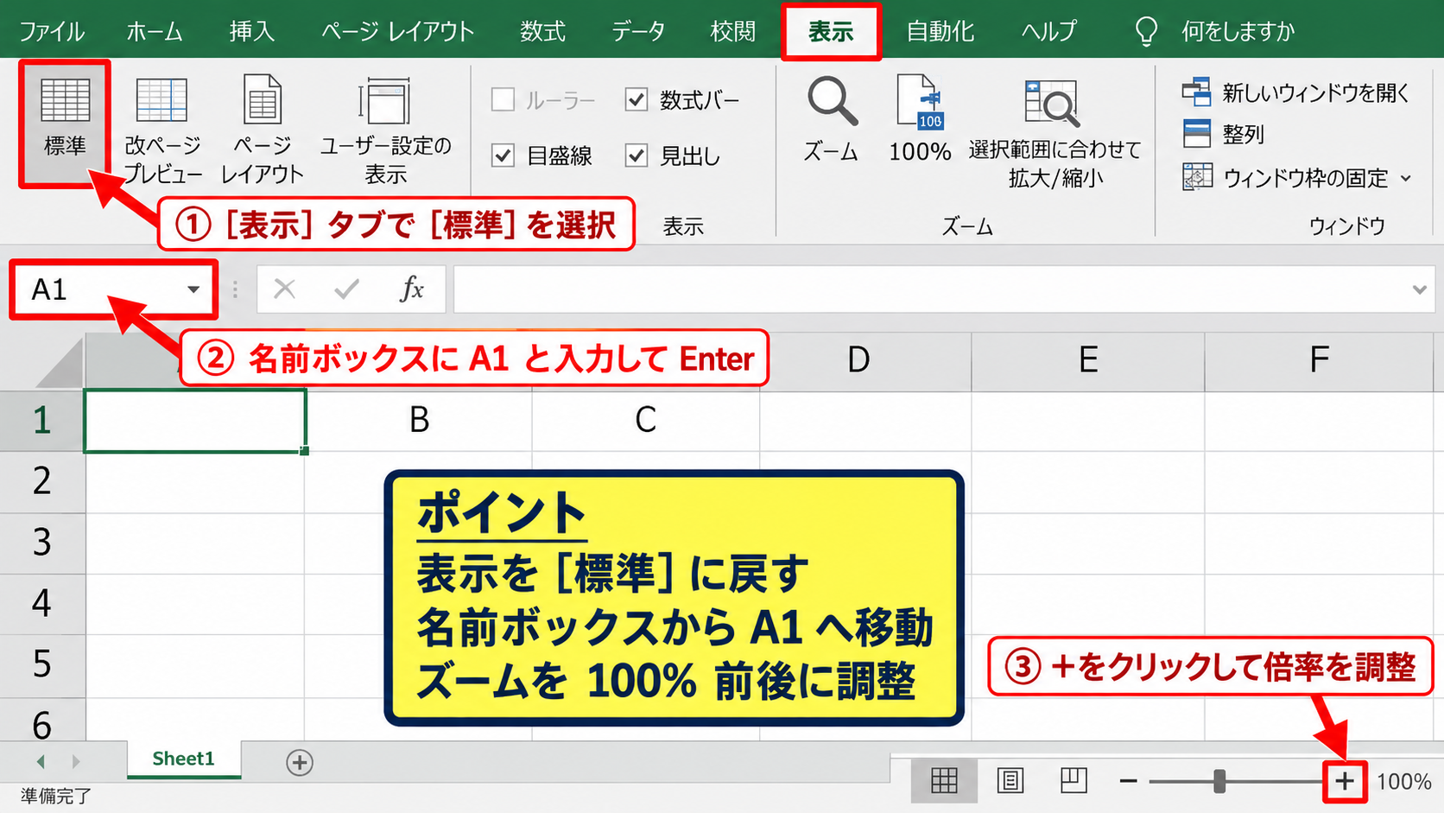Image resolution: width=1444 pixels, height=813 pixels.
Task: Select Normal view icon in status bar
Action: coord(944,781)
